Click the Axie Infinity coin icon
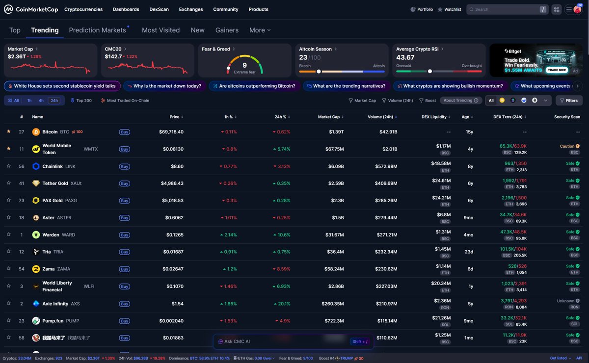Image resolution: width=589 pixels, height=363 pixels. (36, 304)
